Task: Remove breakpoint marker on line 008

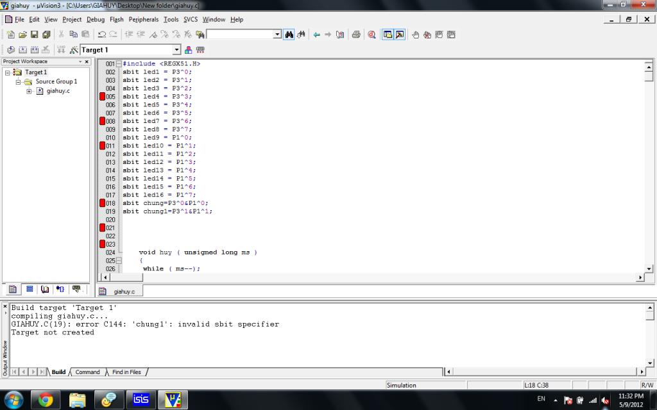Action: click(102, 121)
